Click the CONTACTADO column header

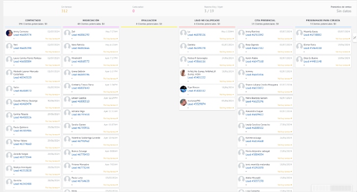point(33,21)
